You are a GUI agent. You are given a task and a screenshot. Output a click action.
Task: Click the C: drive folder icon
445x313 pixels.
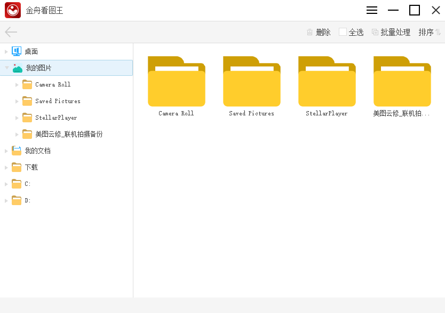pos(17,184)
